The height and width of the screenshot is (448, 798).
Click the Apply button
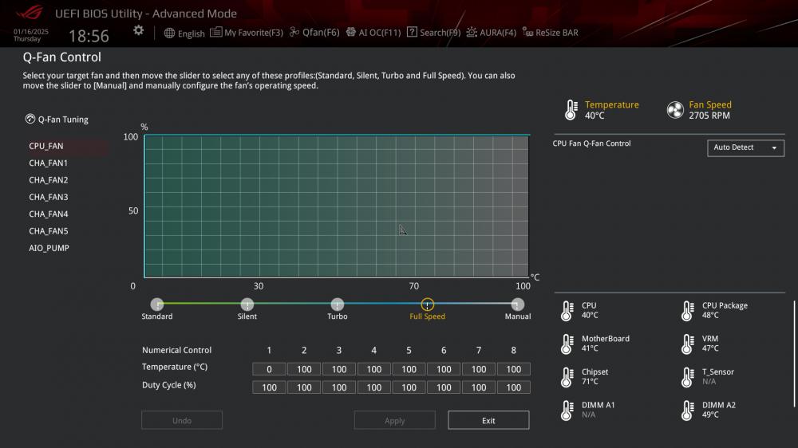[x=394, y=421]
